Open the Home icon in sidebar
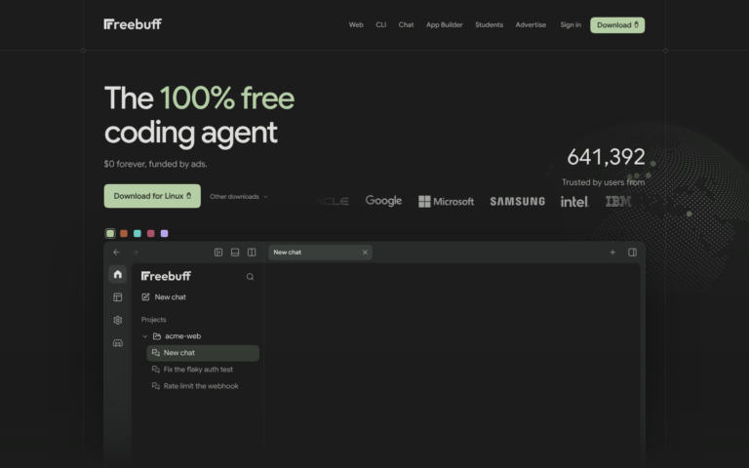The height and width of the screenshot is (468, 749). point(117,274)
